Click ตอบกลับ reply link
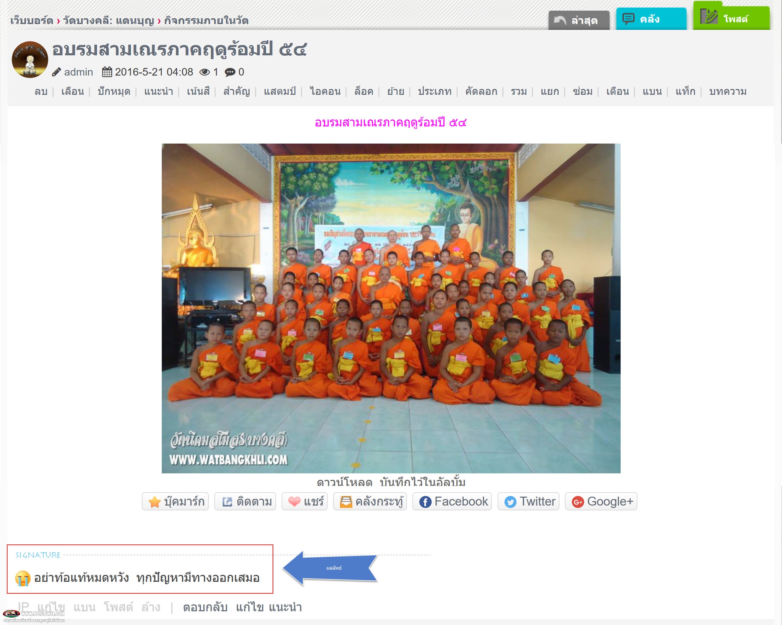Screen dimensions: 782x625 (205, 607)
